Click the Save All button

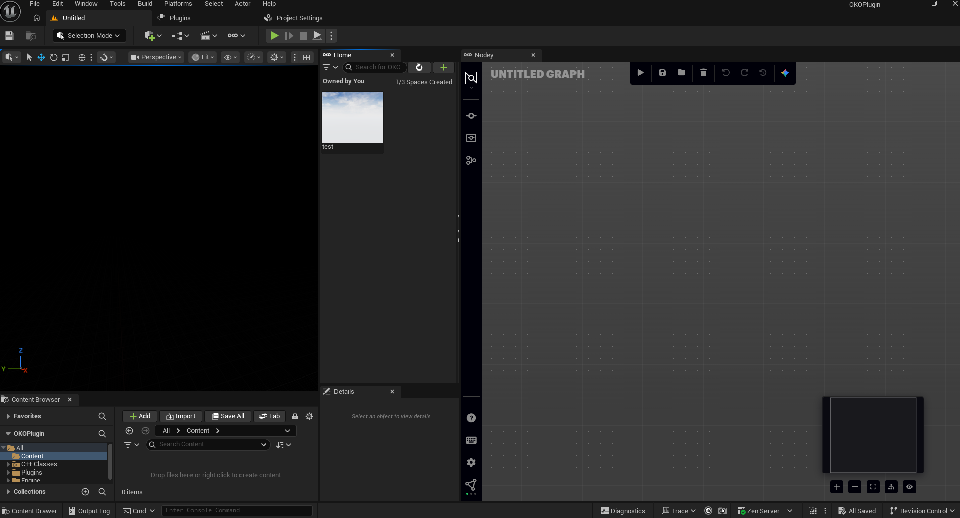[228, 416]
